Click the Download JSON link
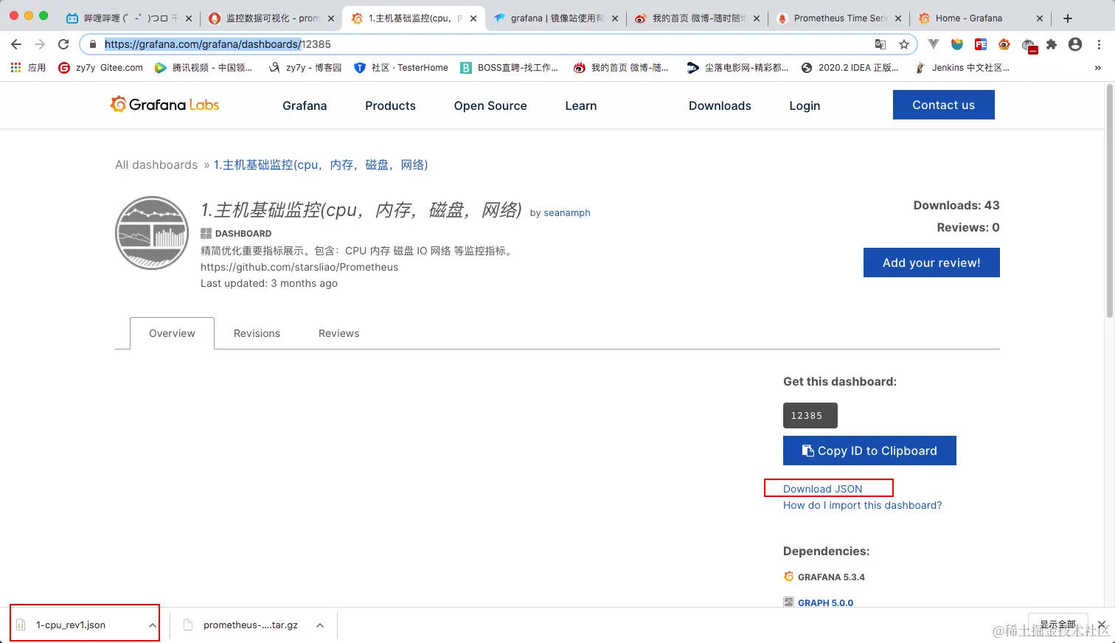The width and height of the screenshot is (1115, 643). point(822,489)
